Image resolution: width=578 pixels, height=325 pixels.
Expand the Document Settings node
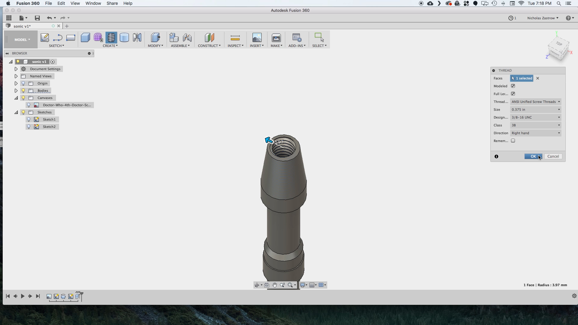coord(16,69)
